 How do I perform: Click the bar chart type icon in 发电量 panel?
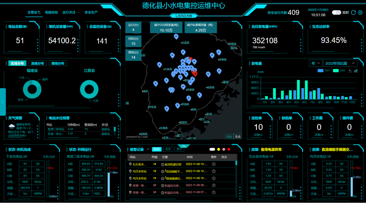(x=356, y=70)
